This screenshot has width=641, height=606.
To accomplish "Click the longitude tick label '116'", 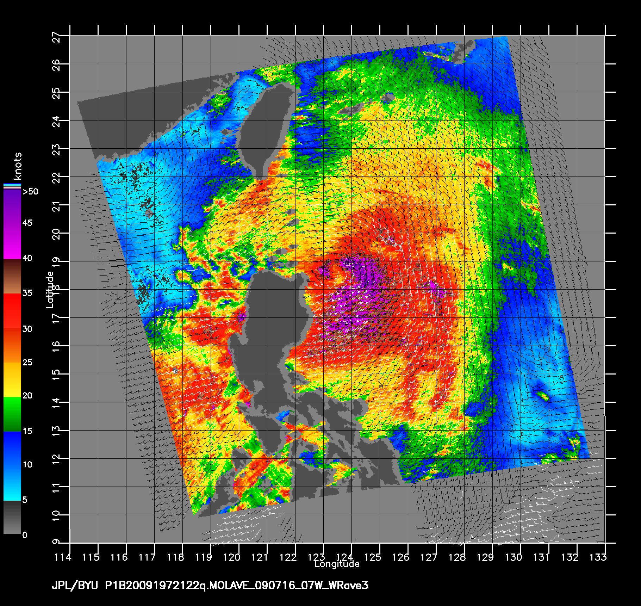I will pos(119,557).
